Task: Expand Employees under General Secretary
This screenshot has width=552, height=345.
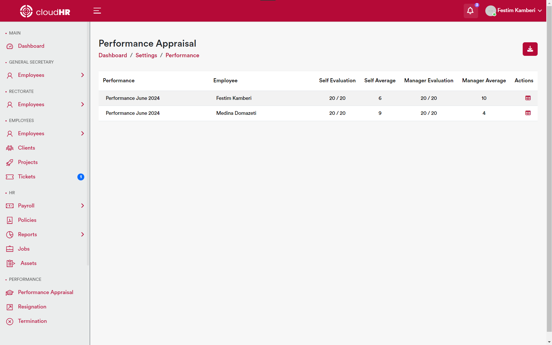Action: click(82, 75)
